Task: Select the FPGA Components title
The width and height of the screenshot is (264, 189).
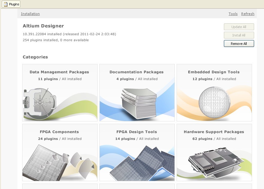Action: coord(59,132)
